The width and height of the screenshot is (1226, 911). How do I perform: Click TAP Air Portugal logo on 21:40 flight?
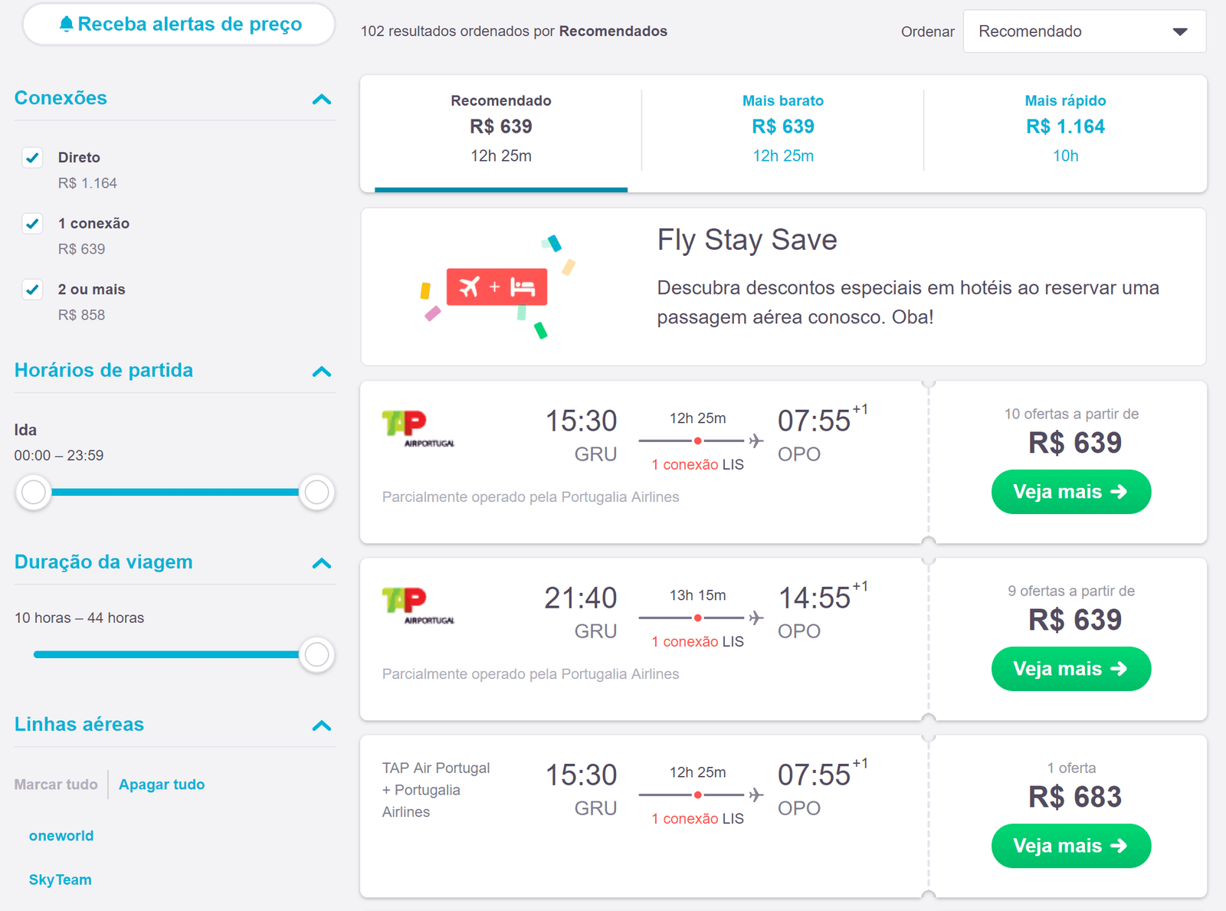418,606
